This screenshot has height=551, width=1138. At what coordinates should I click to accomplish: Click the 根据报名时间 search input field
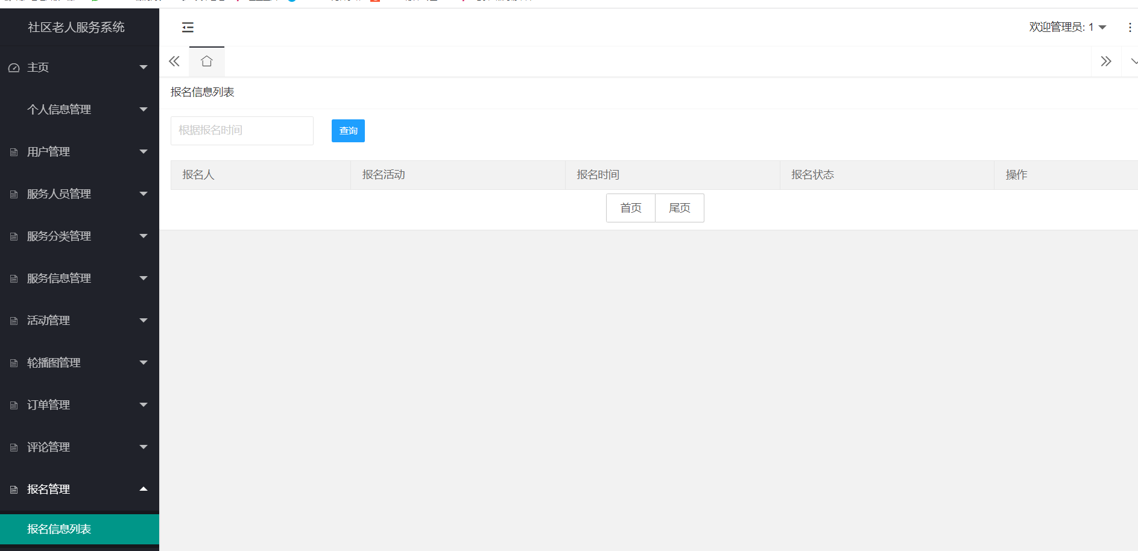tap(241, 131)
